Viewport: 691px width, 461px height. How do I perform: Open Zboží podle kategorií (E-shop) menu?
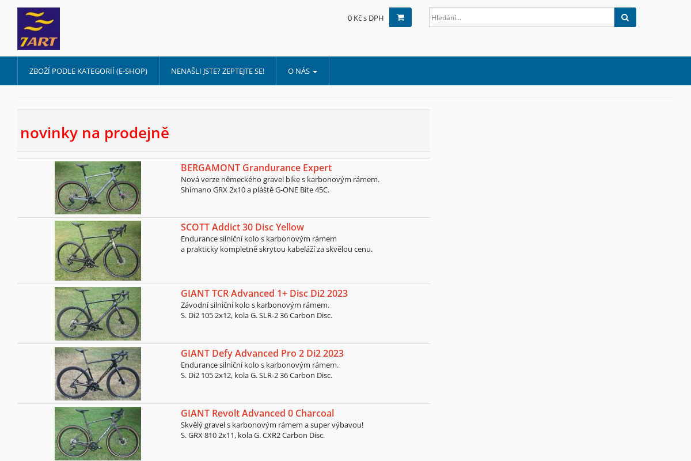tap(88, 71)
